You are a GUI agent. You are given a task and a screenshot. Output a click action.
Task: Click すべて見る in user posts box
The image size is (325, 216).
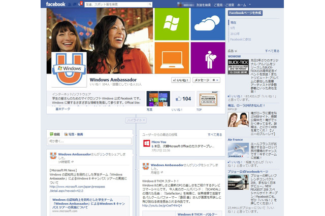click(x=215, y=135)
